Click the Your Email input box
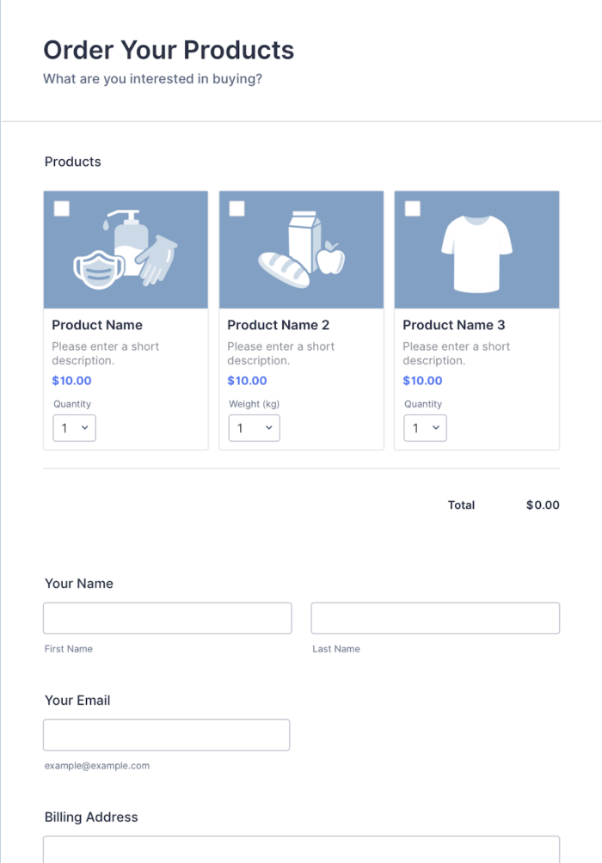The height and width of the screenshot is (863, 602). (166, 734)
